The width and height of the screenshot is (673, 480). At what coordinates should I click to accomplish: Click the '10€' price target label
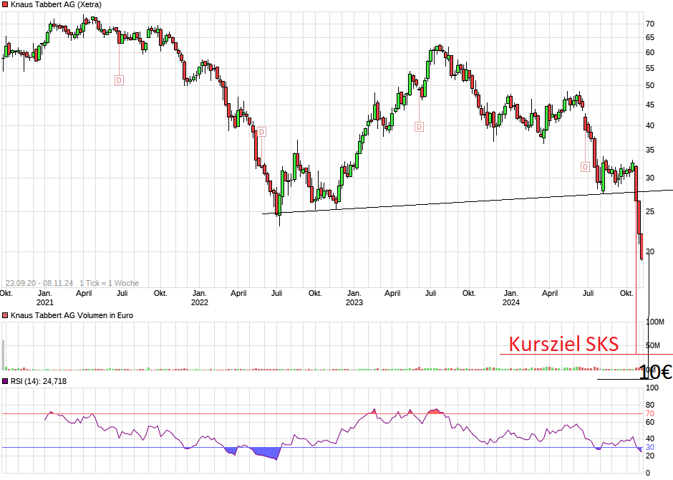pos(655,373)
